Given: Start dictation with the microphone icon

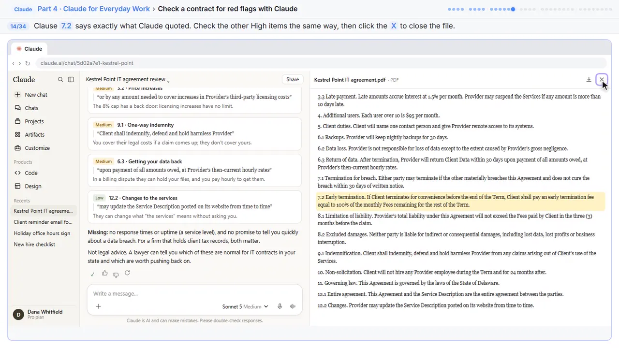Looking at the screenshot, I should point(280,306).
